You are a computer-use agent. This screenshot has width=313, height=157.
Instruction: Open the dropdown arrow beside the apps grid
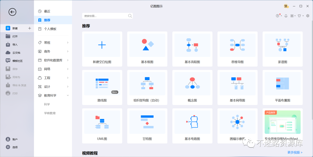click(x=295, y=16)
